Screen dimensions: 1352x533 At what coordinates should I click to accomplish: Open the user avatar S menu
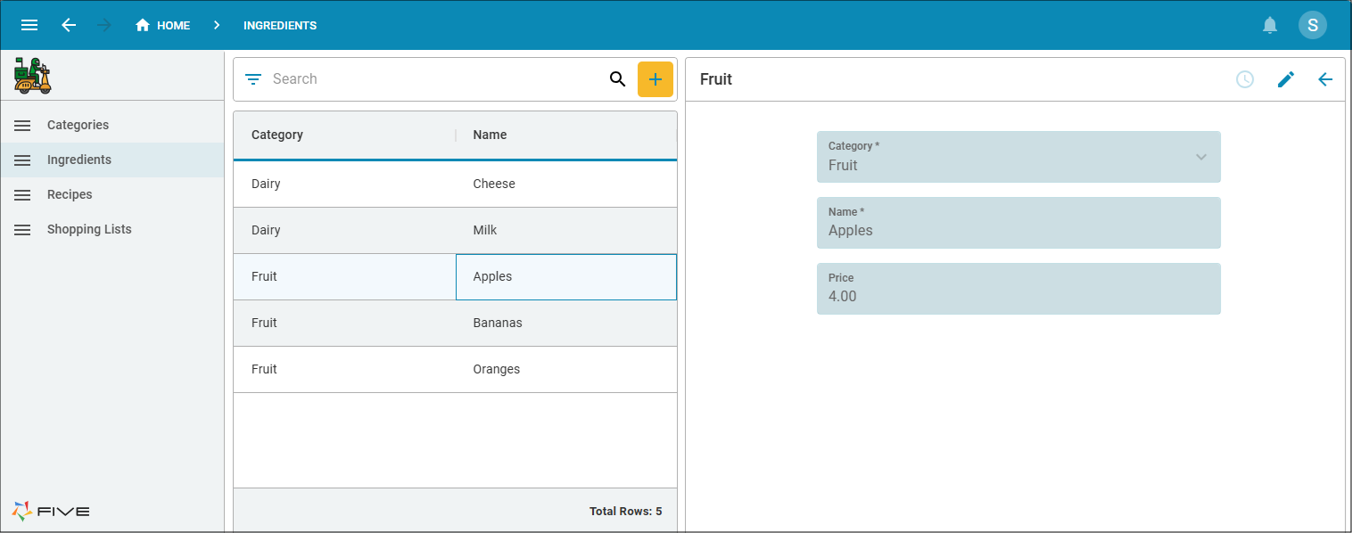(1312, 25)
